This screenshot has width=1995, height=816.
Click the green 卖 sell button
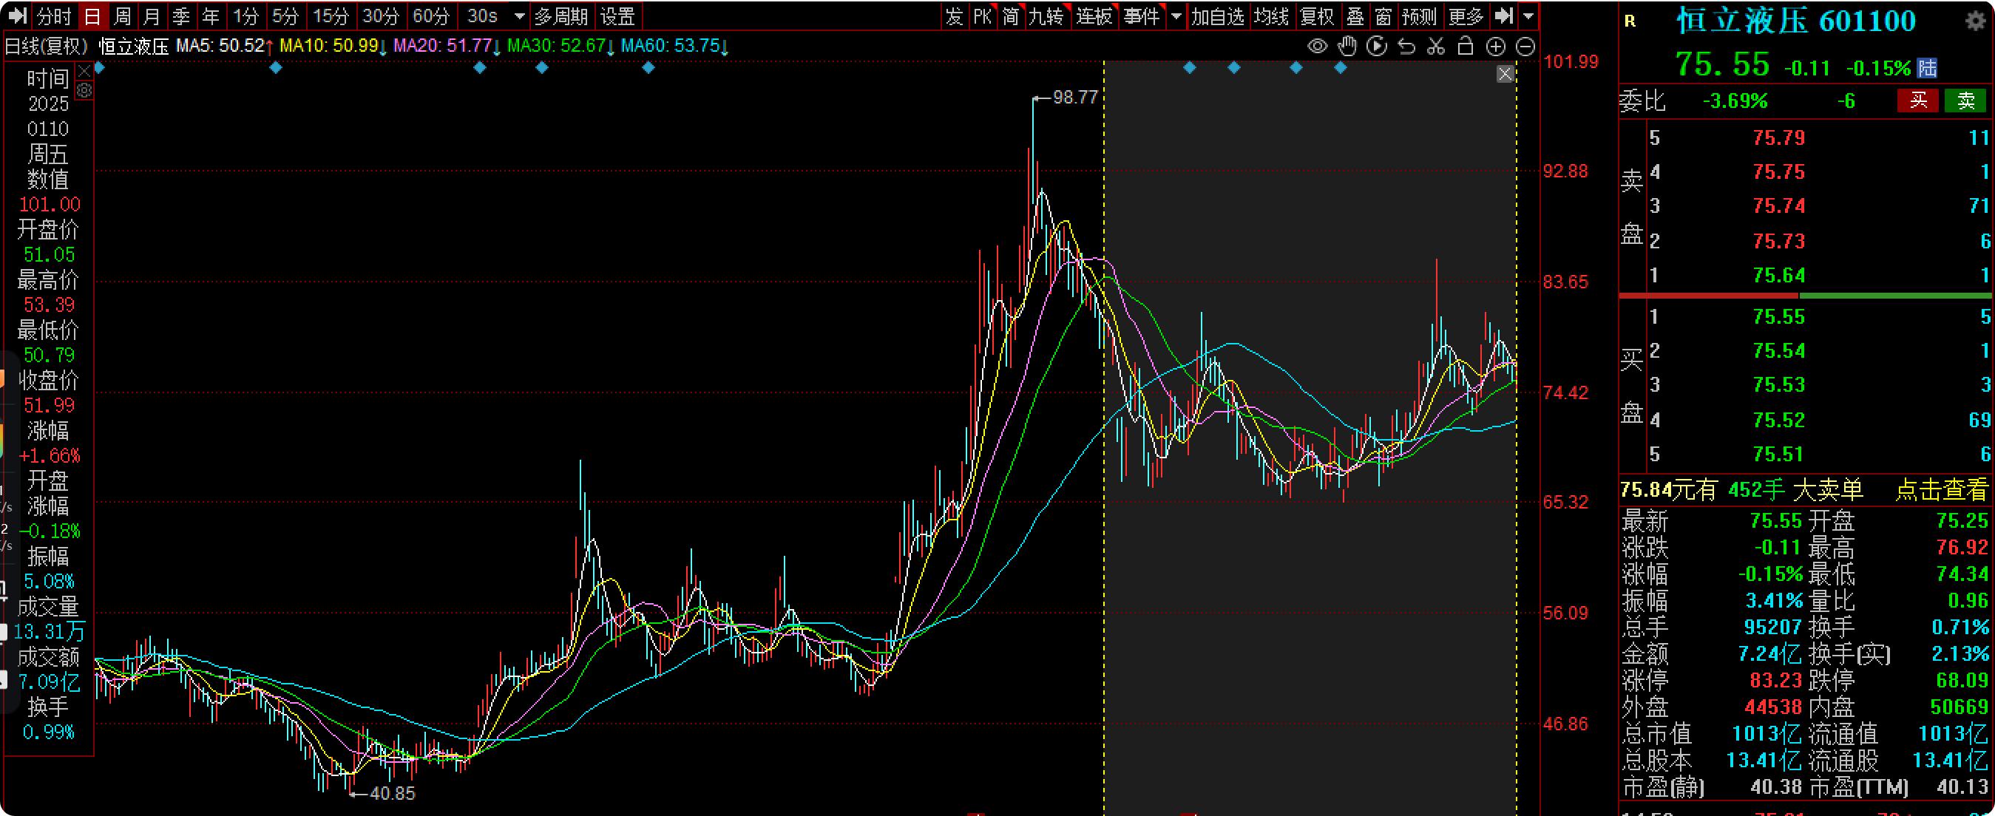(x=1965, y=101)
